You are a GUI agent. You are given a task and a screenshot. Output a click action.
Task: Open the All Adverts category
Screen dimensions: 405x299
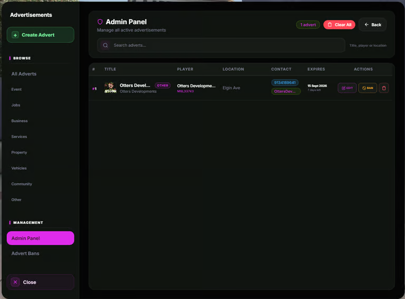(24, 74)
